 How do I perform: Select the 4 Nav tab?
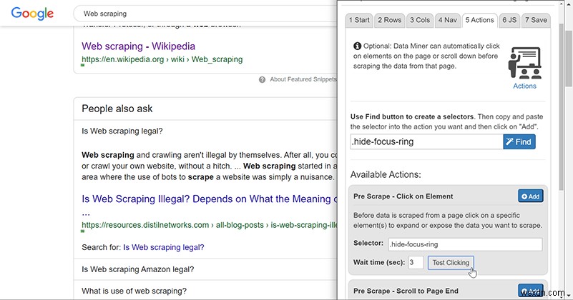[x=446, y=20]
